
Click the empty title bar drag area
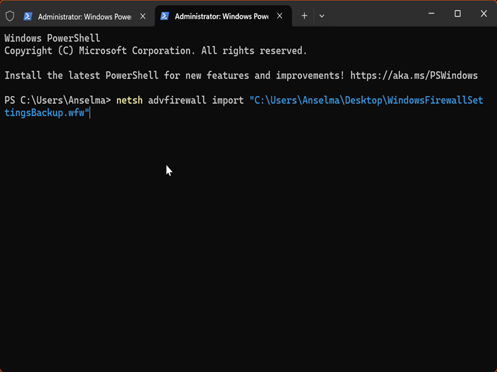pyautogui.click(x=373, y=14)
